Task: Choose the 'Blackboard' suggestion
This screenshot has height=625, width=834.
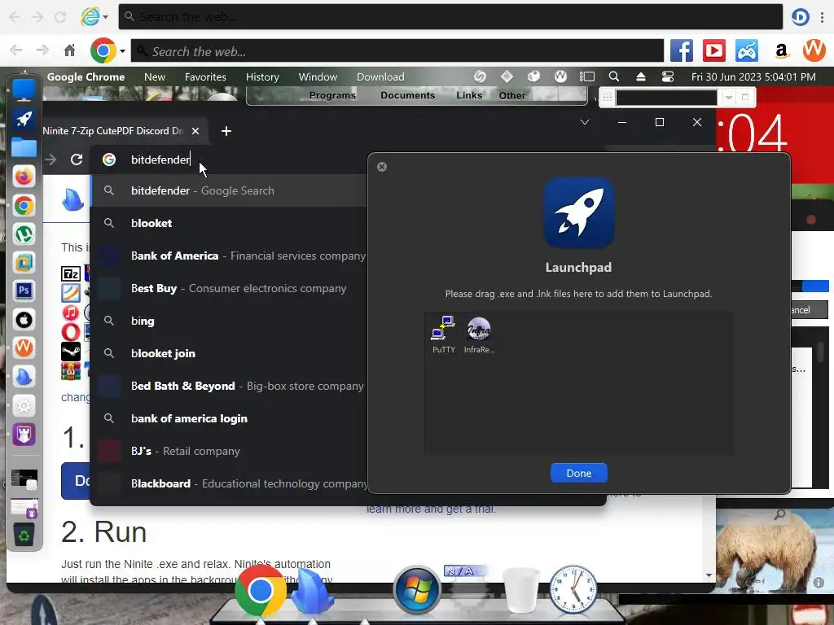Action: click(229, 483)
